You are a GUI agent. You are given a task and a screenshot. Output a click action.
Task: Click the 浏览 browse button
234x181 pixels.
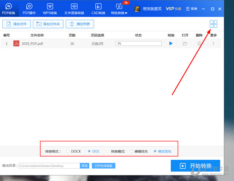pyautogui.click(x=85, y=166)
